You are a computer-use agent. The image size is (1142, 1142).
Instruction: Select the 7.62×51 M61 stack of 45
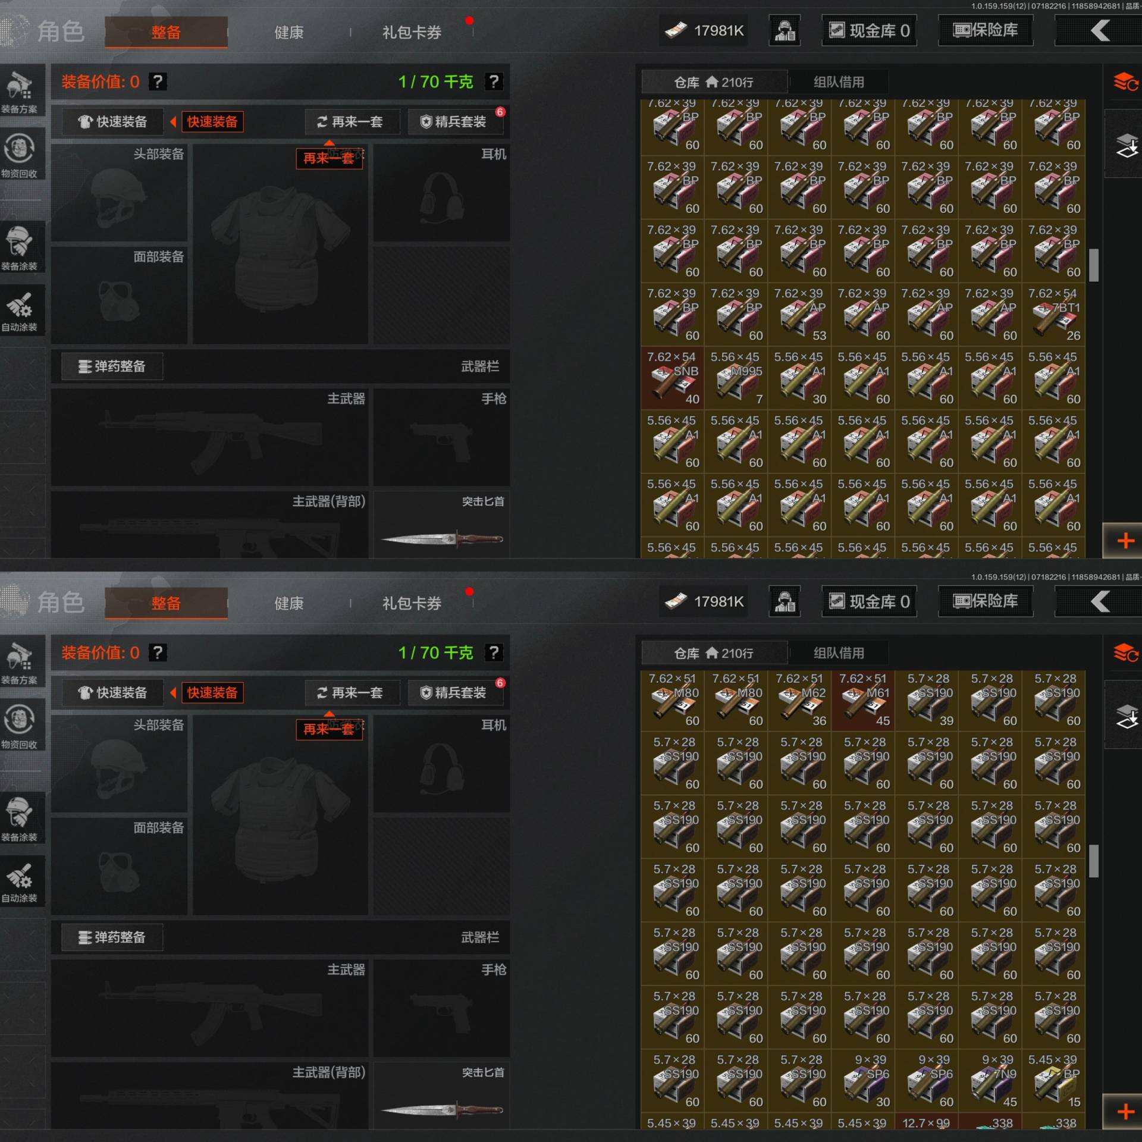(x=863, y=699)
